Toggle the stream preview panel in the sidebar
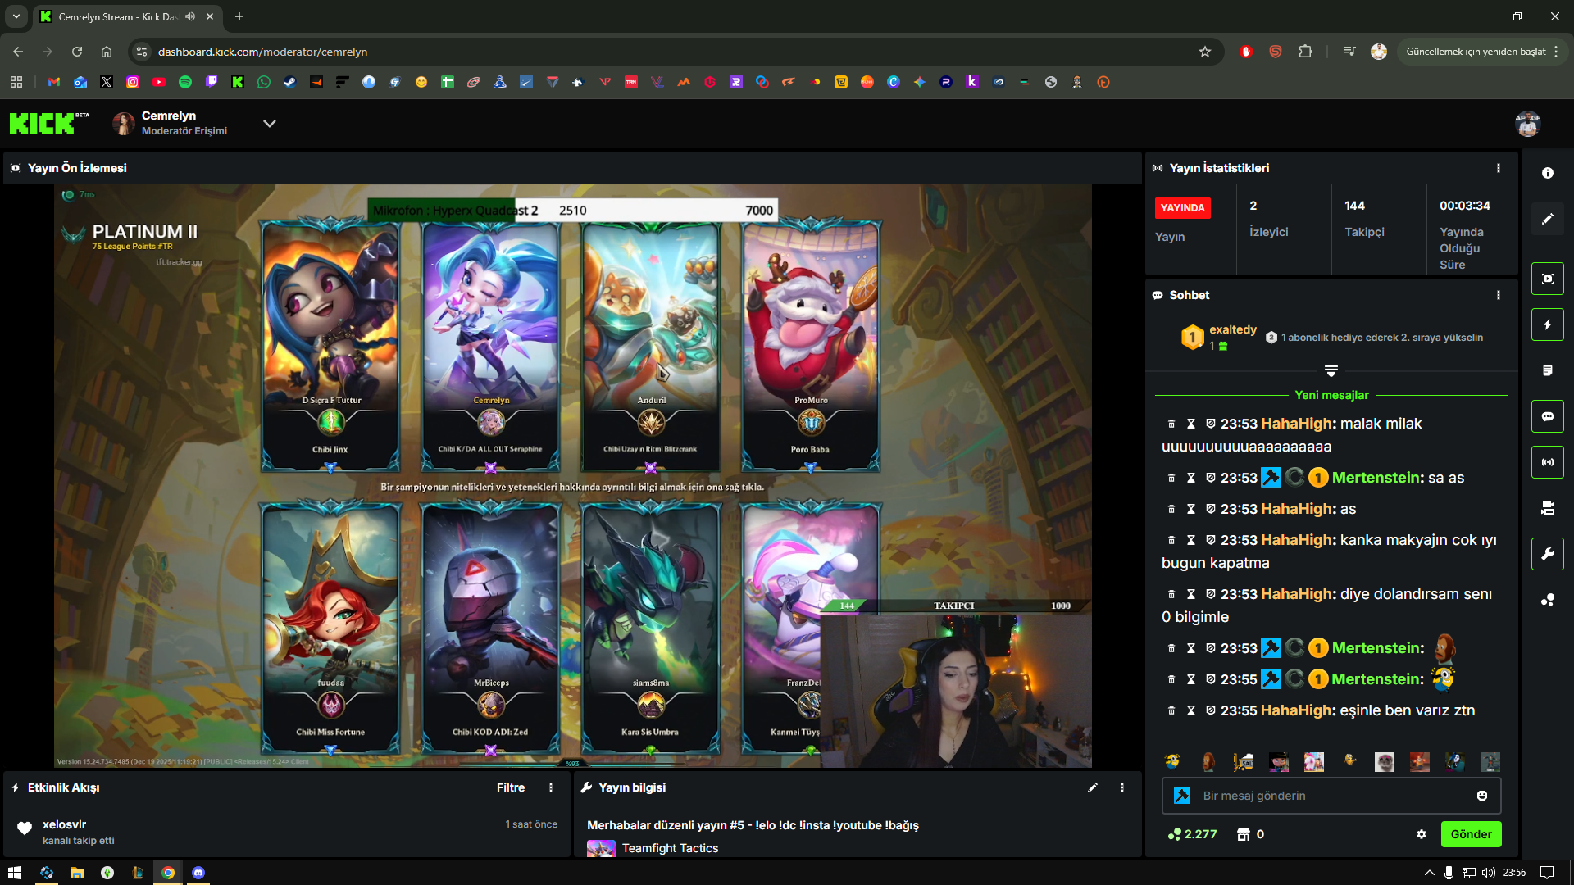 [1548, 279]
